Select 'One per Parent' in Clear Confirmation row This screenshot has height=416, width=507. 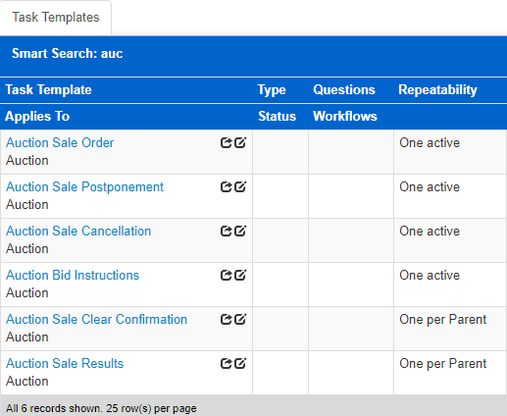tap(443, 320)
